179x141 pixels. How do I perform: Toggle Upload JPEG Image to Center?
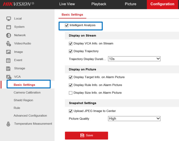point(71,111)
